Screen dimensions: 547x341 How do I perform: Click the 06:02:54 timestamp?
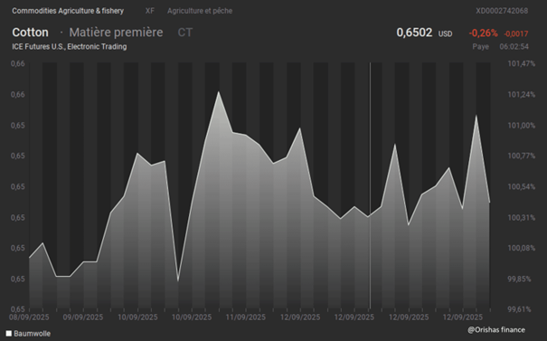[x=514, y=46]
